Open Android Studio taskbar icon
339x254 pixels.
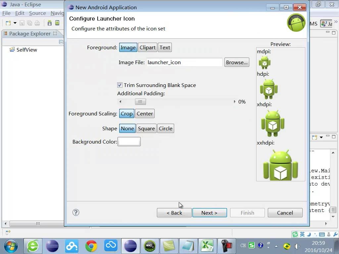click(x=150, y=246)
